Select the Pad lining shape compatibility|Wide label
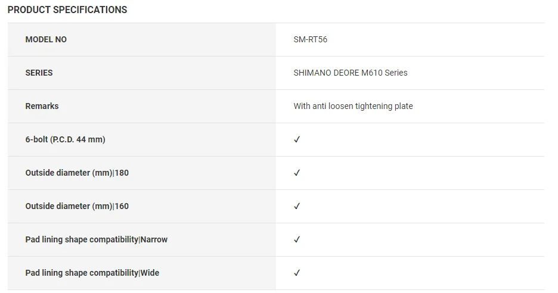Screen dimensions: 558x293 [x=92, y=273]
